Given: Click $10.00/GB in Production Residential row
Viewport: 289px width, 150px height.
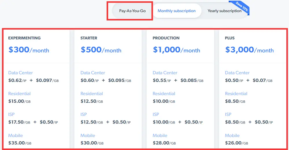Looking at the screenshot, I should 164,101.
